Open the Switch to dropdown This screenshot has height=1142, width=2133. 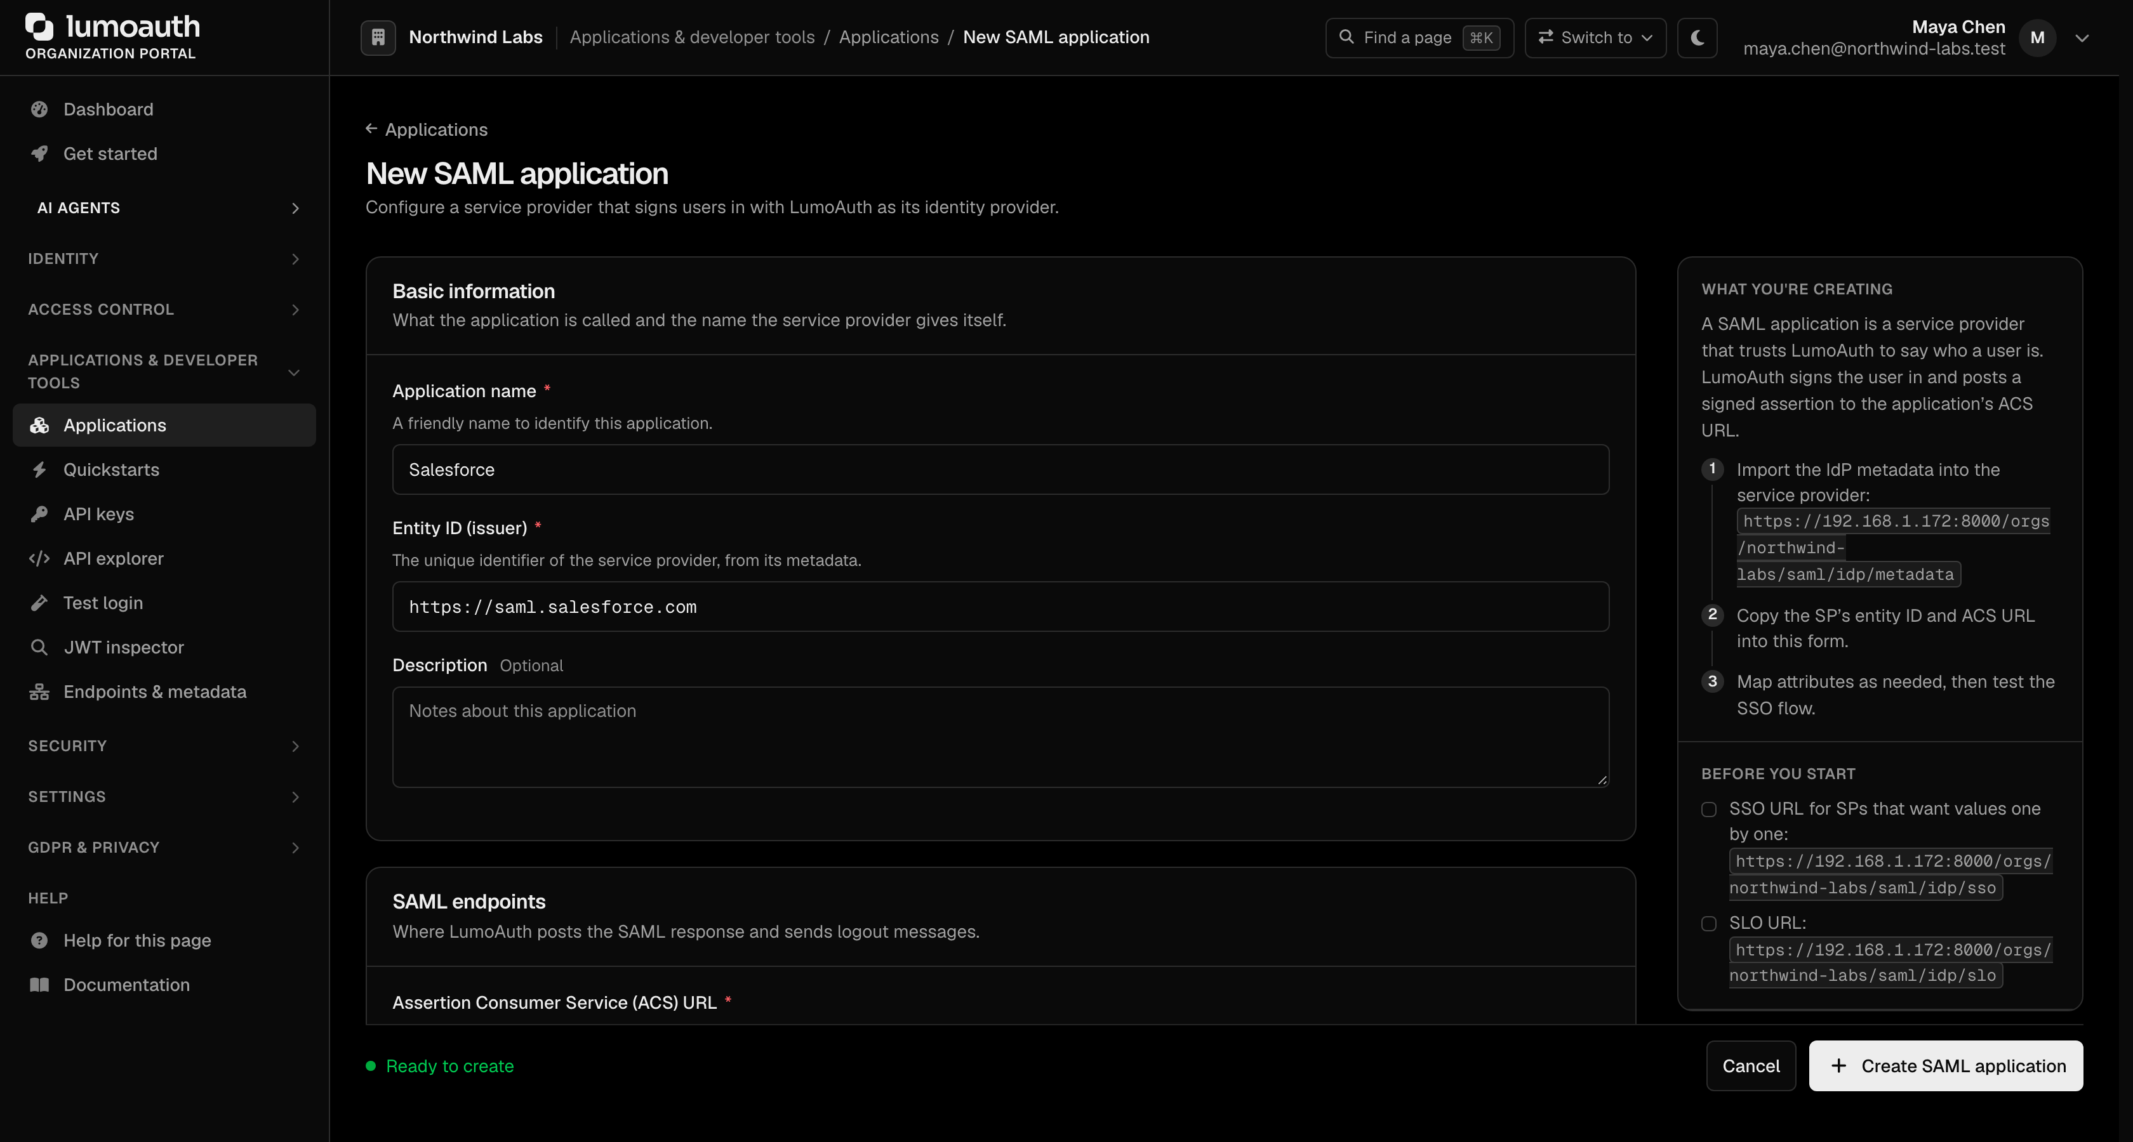[1595, 37]
